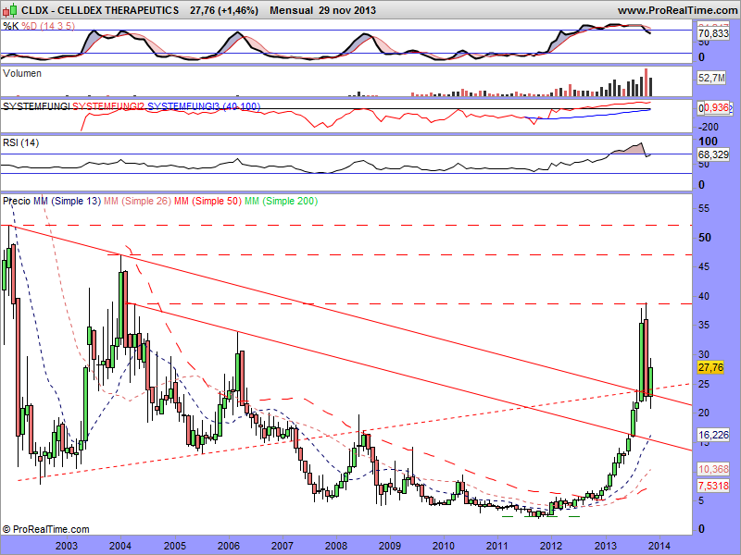Click the 10,368 moving average value
This screenshot has width=741, height=555.
pos(713,469)
